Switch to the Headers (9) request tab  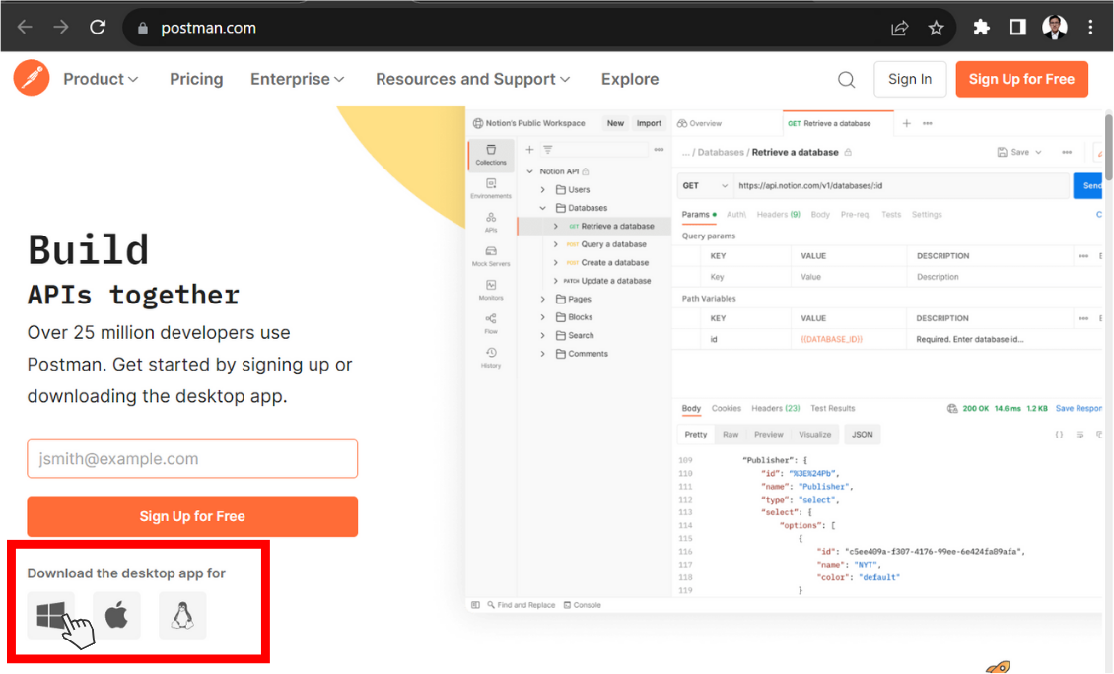[778, 215]
